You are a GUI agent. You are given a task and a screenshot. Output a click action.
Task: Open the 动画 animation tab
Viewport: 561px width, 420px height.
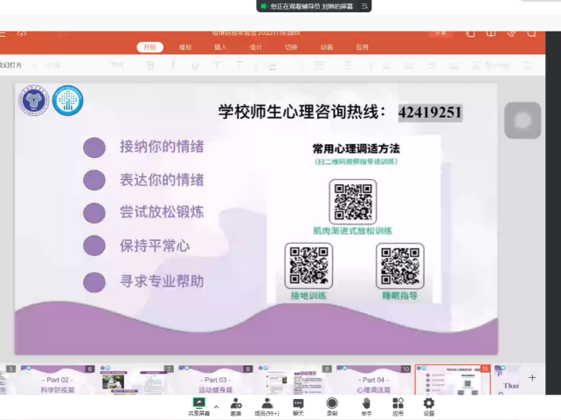tap(326, 47)
